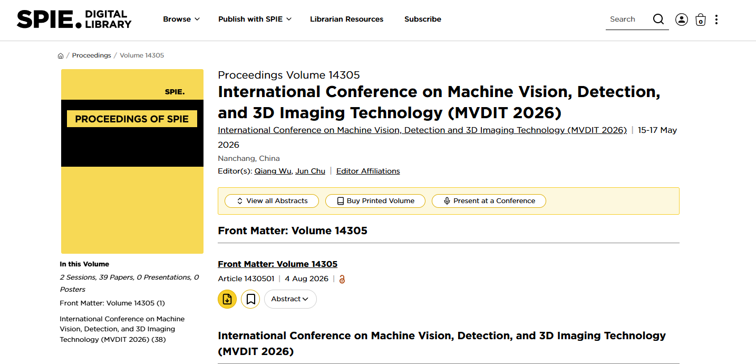Expand the Browse menu
The image size is (756, 364).
pos(181,19)
